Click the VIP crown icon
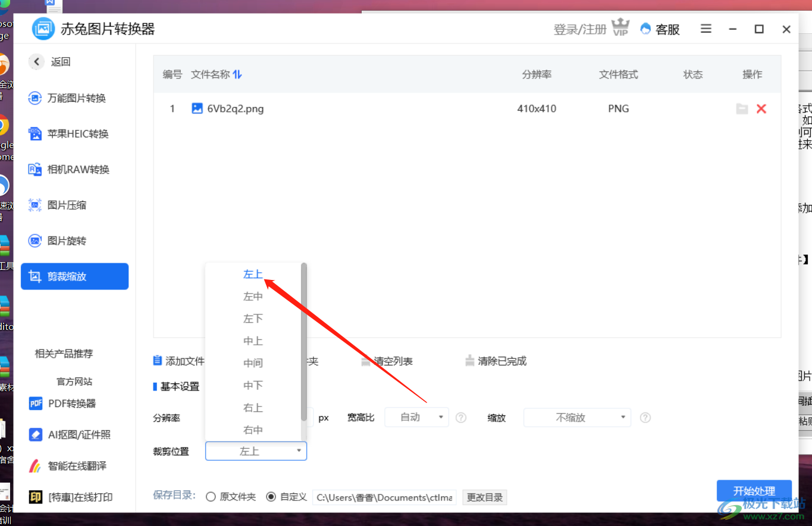This screenshot has width=812, height=526. 620,27
